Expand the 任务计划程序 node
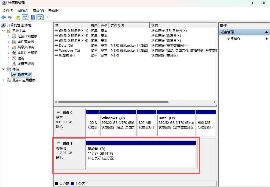Viewport: 270px width, 187px height. pyautogui.click(x=9, y=36)
